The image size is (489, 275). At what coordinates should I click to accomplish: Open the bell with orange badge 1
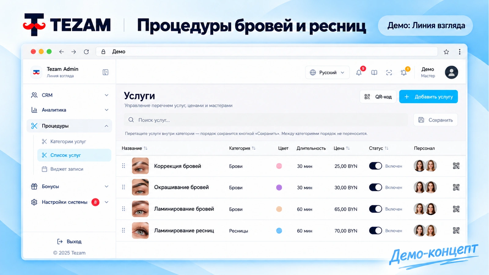pos(404,72)
